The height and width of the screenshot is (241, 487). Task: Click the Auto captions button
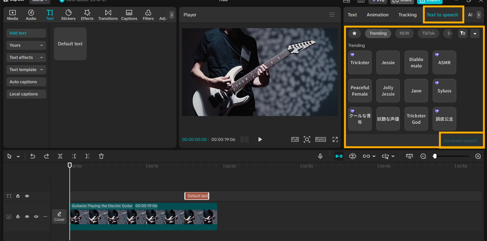pyautogui.click(x=26, y=82)
